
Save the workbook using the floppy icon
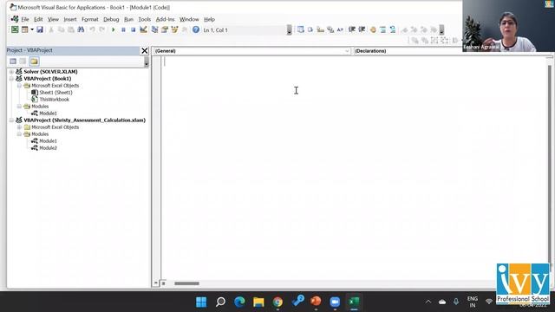40,29
